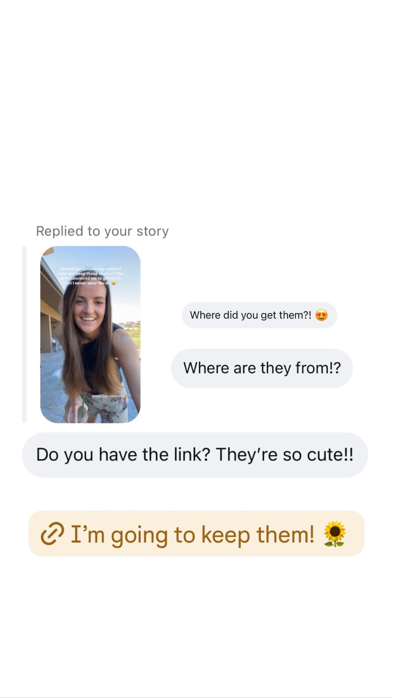The image size is (393, 698).
Task: Select the 'Where did you get them?!' message
Action: [259, 315]
